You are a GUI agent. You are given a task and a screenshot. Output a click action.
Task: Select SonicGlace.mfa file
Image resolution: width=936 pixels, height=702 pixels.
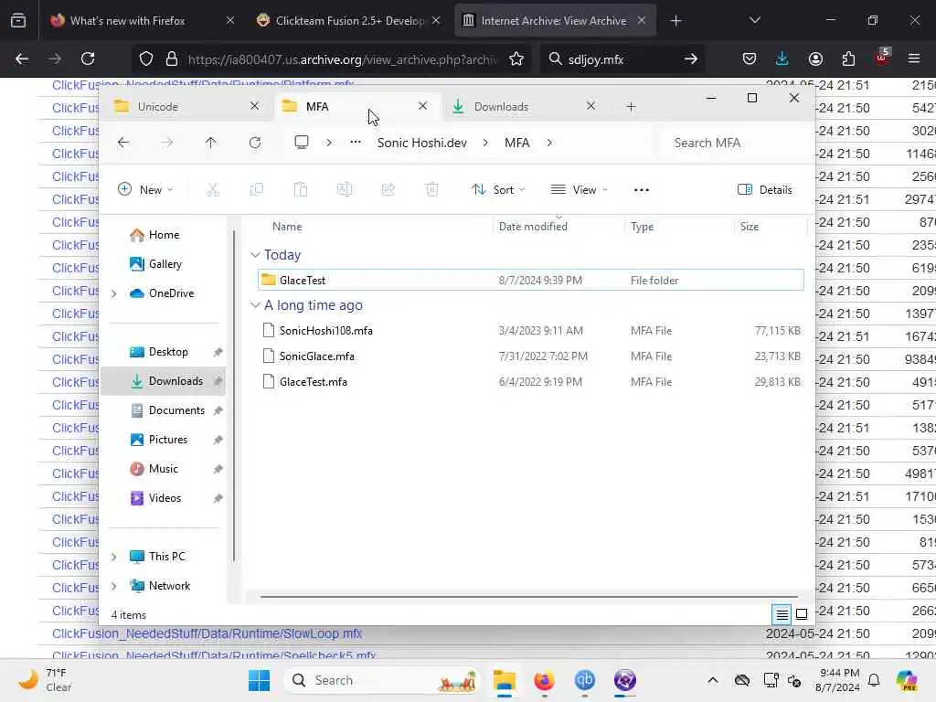[x=531, y=356]
